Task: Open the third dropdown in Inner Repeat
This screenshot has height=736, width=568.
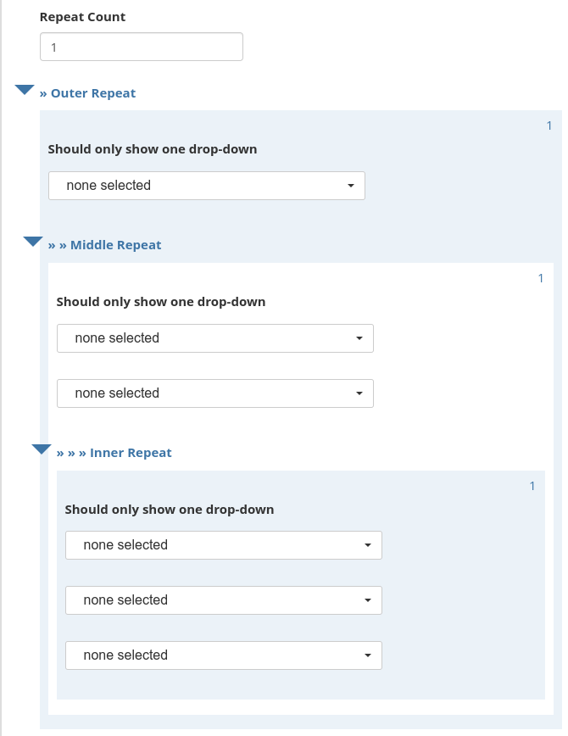Action: tap(223, 655)
